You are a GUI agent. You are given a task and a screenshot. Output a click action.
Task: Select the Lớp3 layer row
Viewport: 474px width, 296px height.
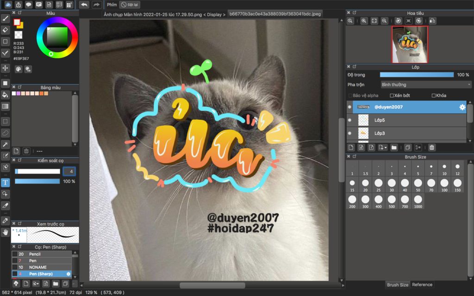pos(406,133)
